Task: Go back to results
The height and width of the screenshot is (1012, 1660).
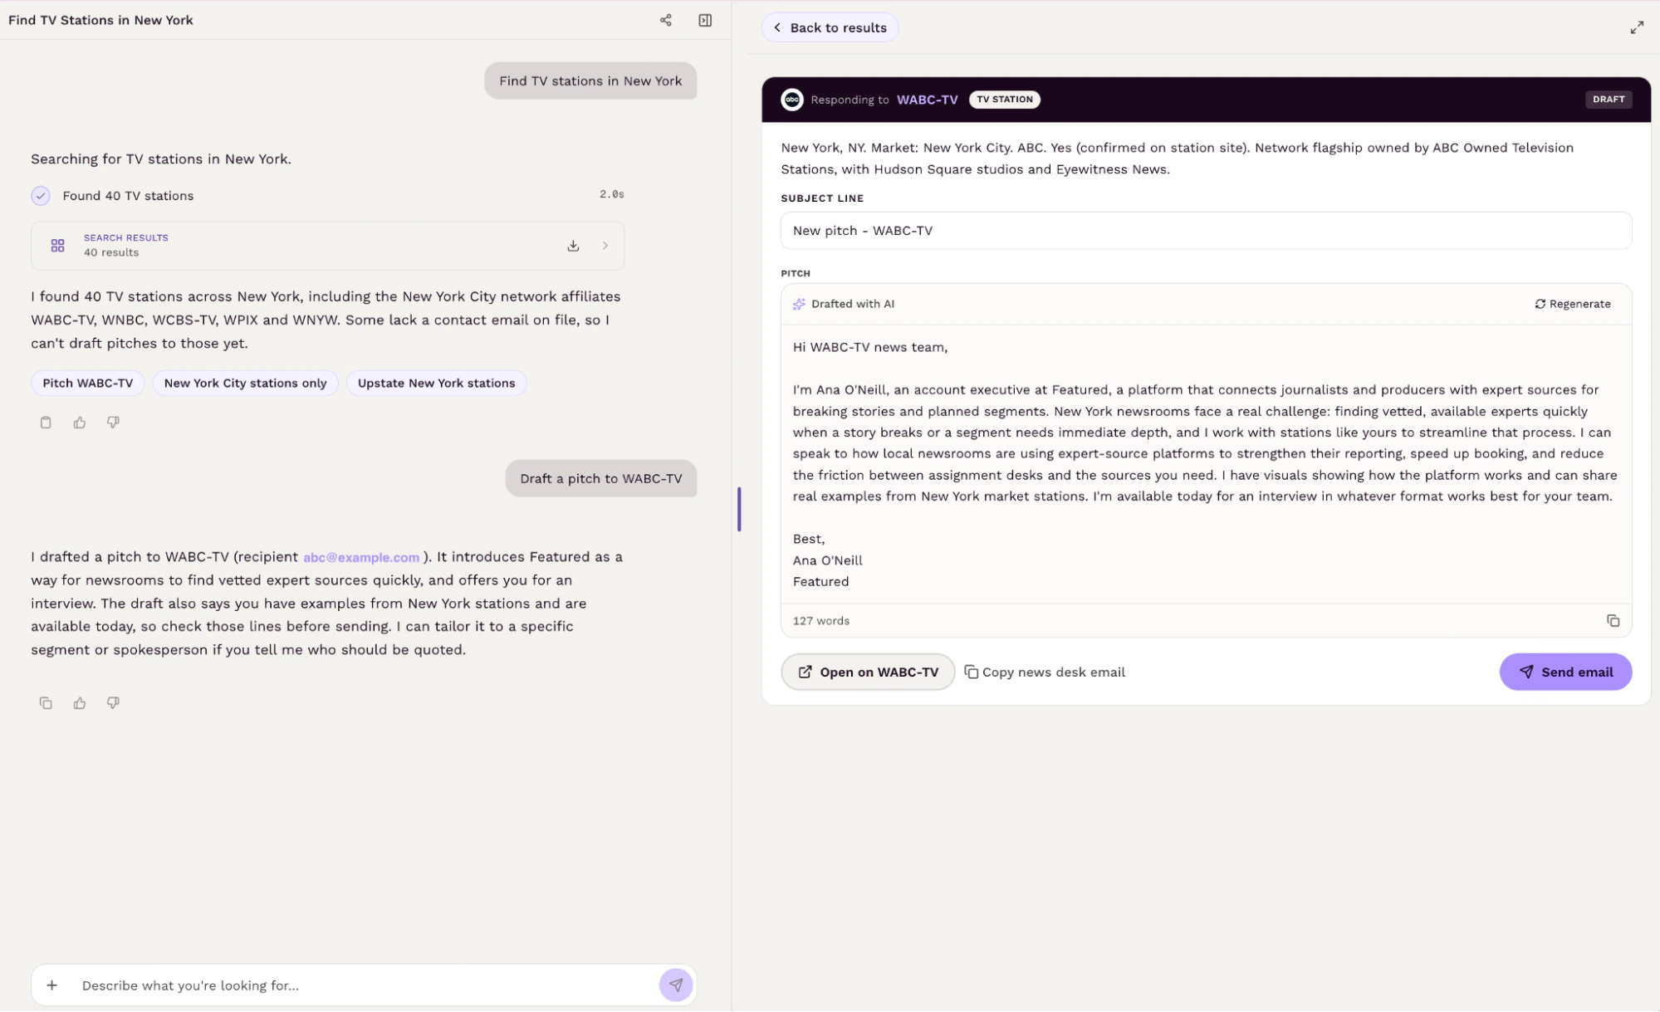Action: point(830,27)
